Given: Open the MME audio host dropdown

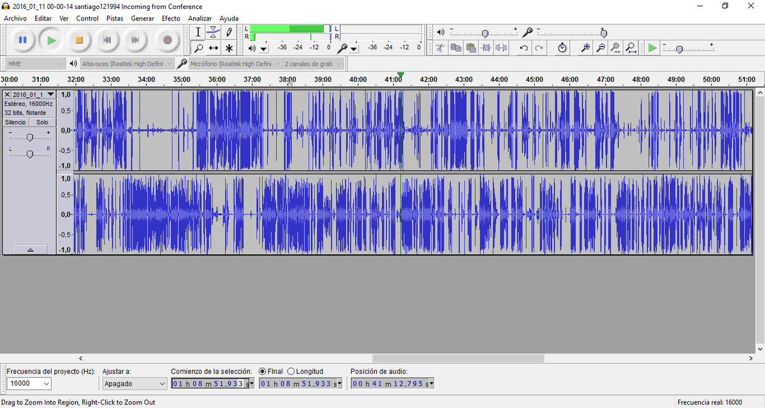Looking at the screenshot, I should (36, 64).
